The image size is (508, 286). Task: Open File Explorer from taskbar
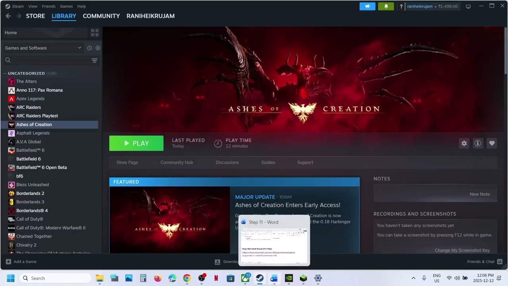pyautogui.click(x=100, y=278)
